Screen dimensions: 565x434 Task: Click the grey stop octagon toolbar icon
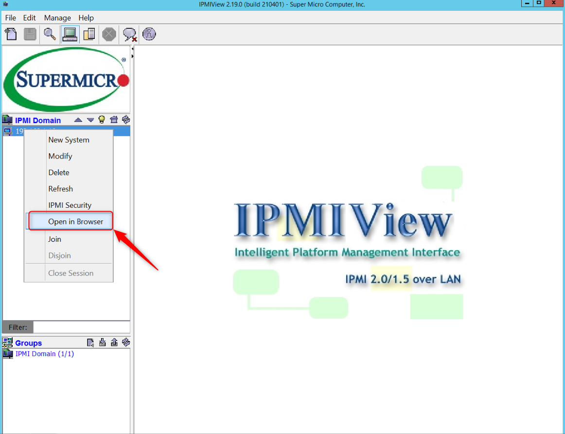point(109,34)
